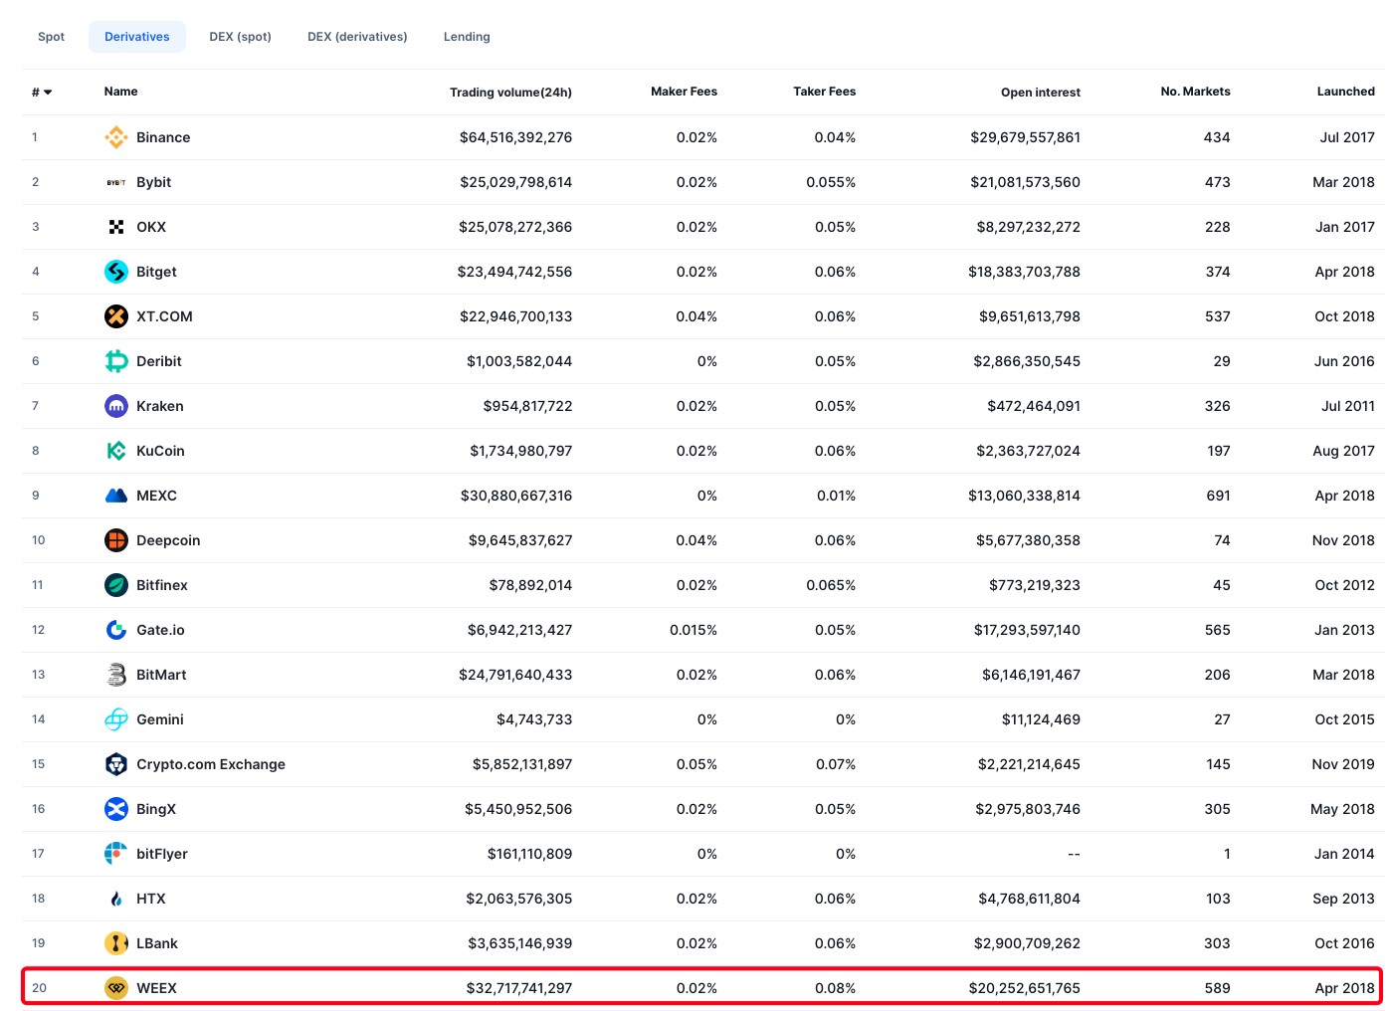The height and width of the screenshot is (1011, 1389).
Task: Click the Bitget exchange logo
Action: [x=116, y=272]
